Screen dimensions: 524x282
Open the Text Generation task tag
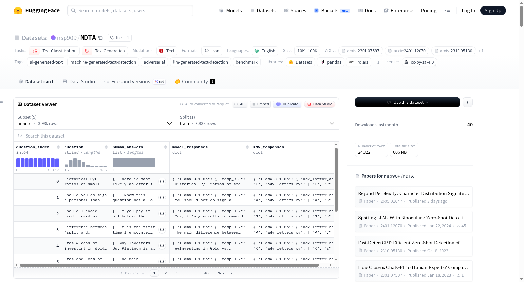[105, 51]
